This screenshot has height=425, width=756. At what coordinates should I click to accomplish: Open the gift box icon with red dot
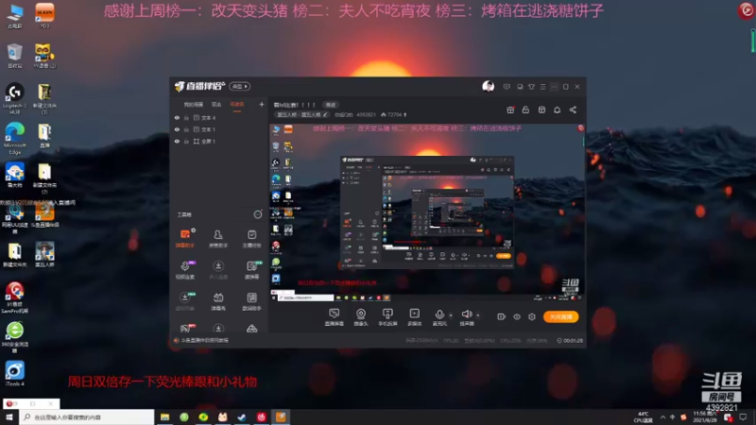tap(510, 110)
